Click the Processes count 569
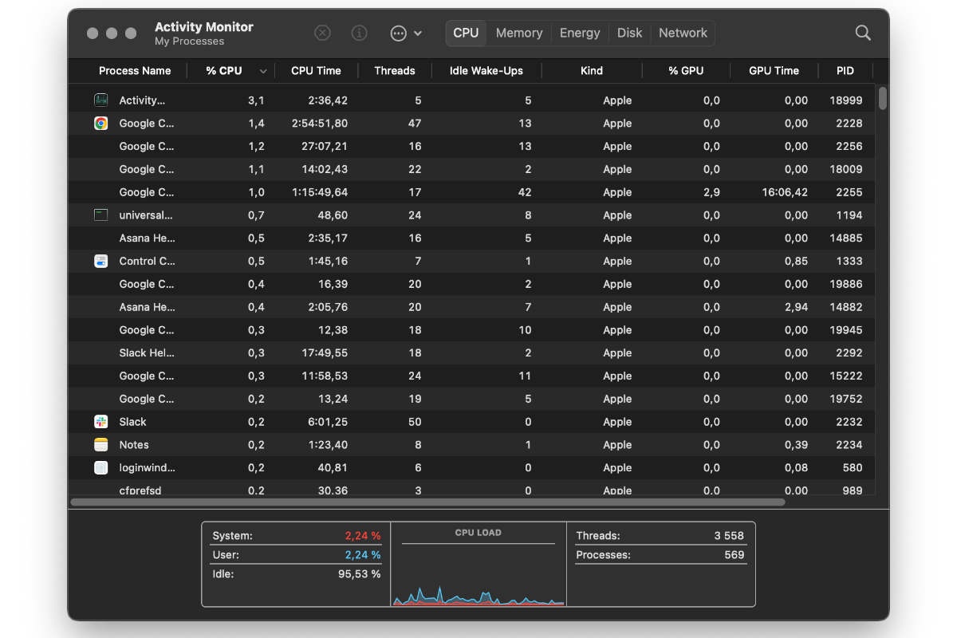Viewport: 957px width, 638px height. coord(734,555)
